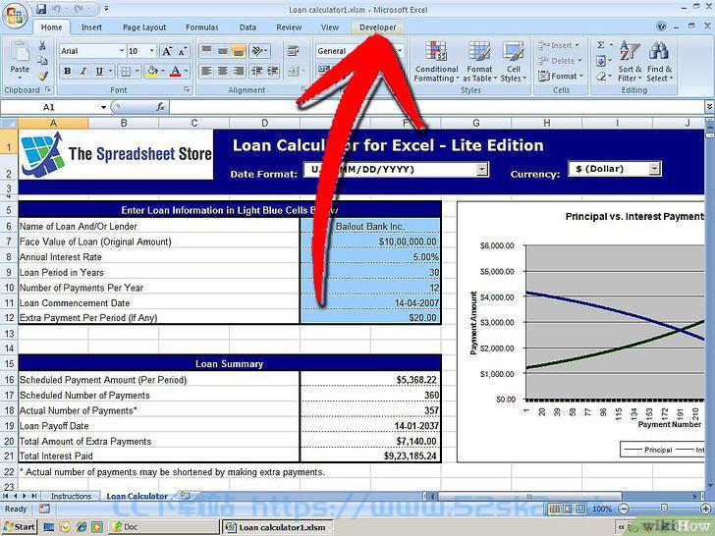
Task: Open the Fill Color dropdown arrow
Action: click(x=163, y=71)
